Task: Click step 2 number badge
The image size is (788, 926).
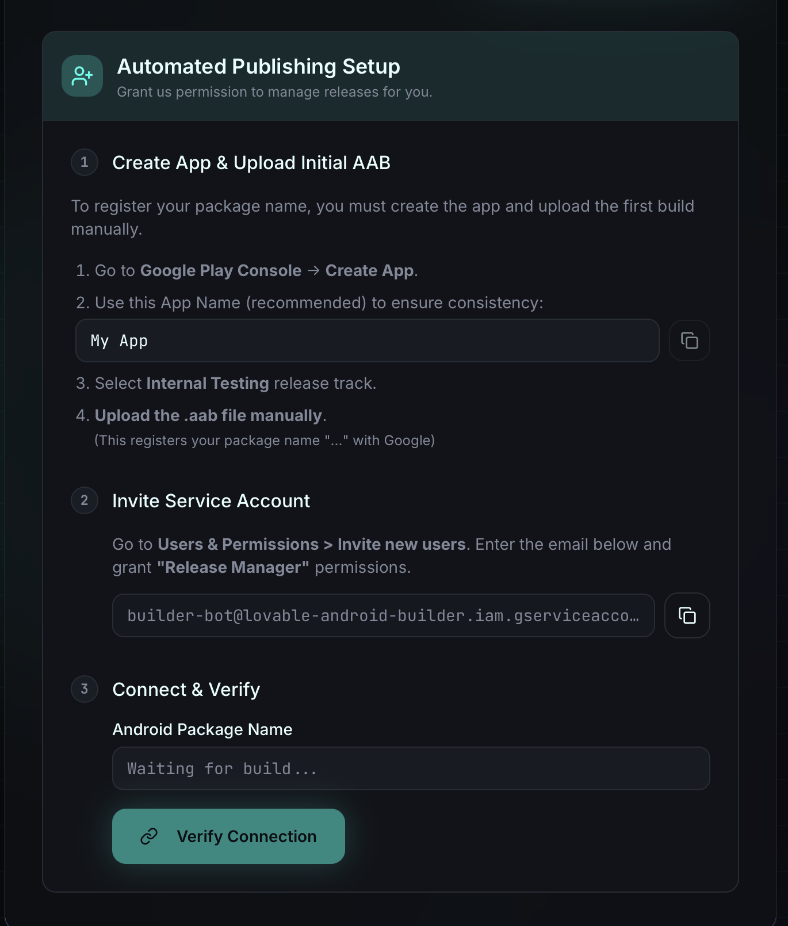Action: (x=85, y=500)
